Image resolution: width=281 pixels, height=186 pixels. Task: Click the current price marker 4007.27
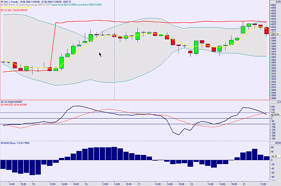(274, 34)
